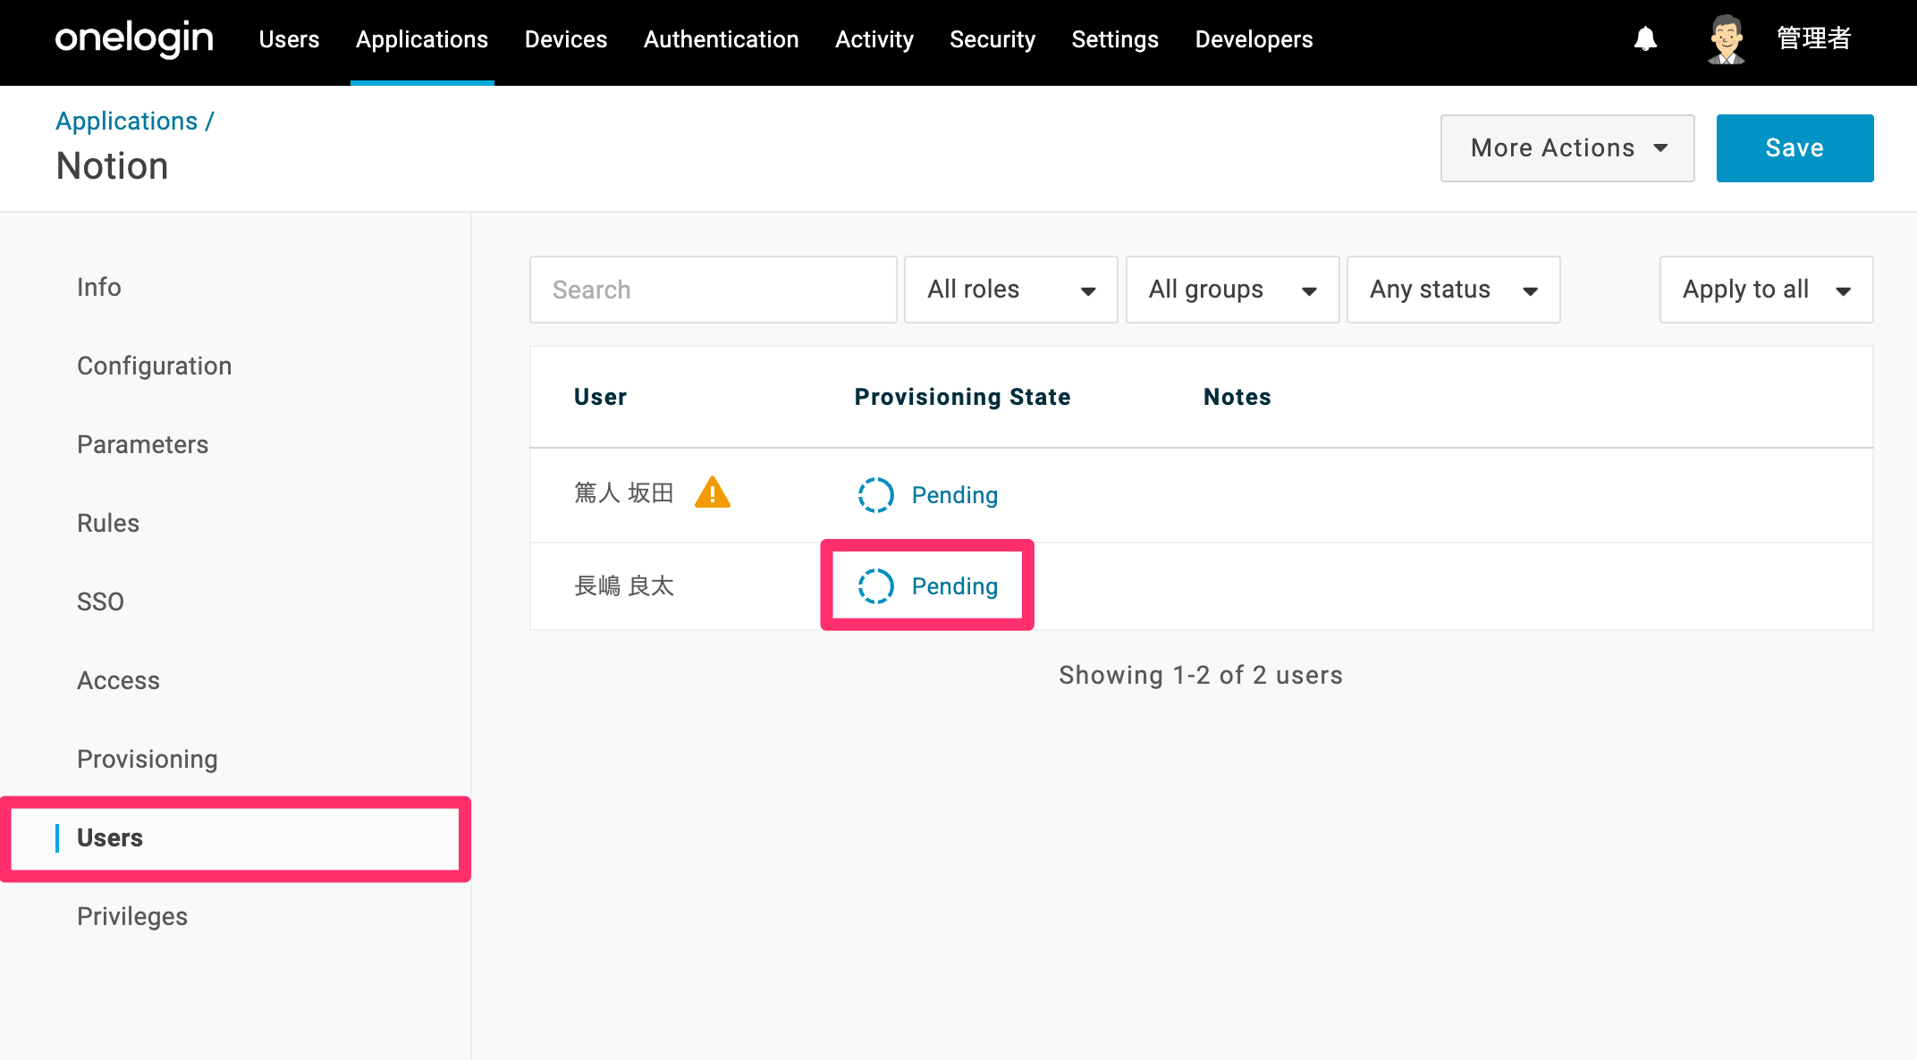Switch to the Provisioning sidebar tab
This screenshot has height=1060, width=1917.
[x=148, y=759]
